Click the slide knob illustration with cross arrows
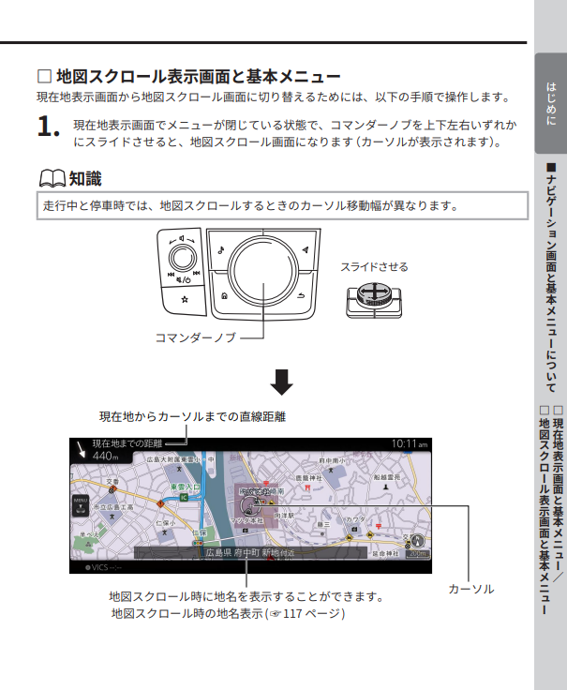This screenshot has height=690, width=567. click(x=373, y=300)
